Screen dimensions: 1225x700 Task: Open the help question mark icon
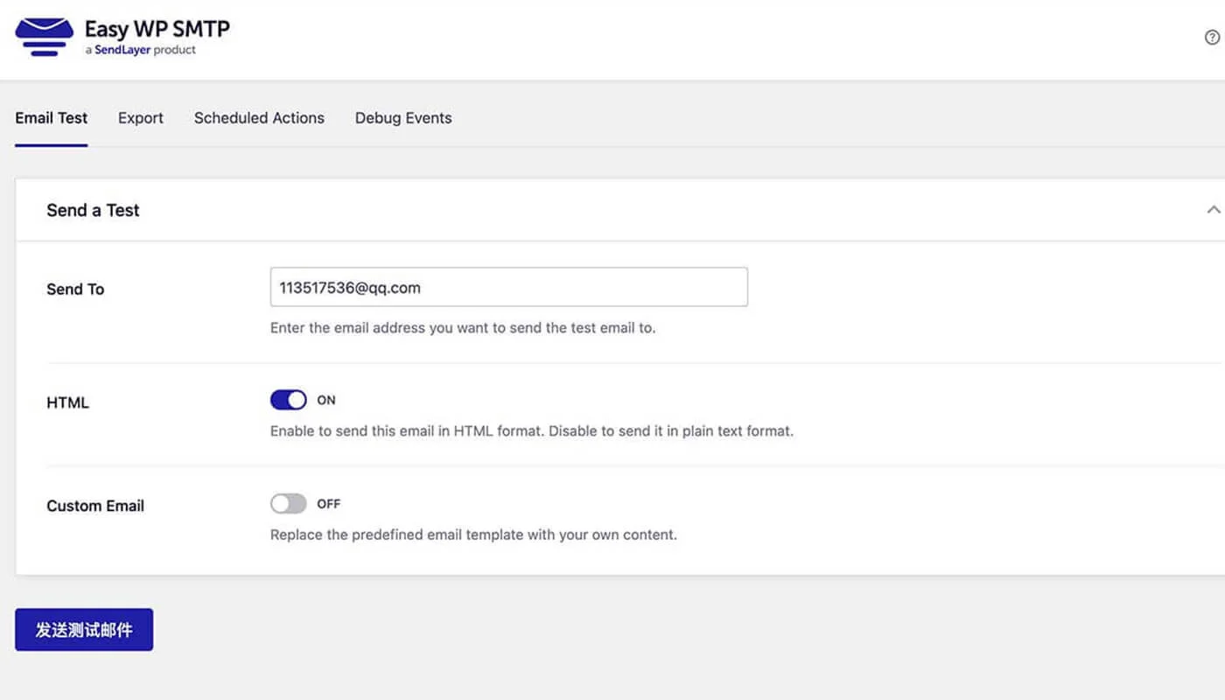(x=1212, y=38)
